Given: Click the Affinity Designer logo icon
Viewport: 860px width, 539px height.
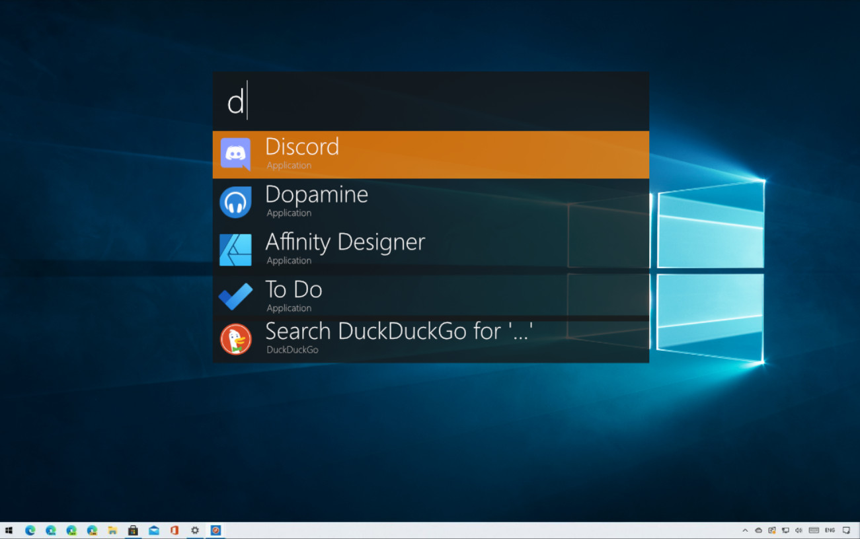Looking at the screenshot, I should (x=235, y=250).
